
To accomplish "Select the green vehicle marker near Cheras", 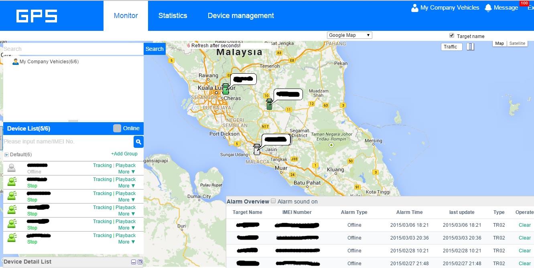I will click(x=225, y=89).
